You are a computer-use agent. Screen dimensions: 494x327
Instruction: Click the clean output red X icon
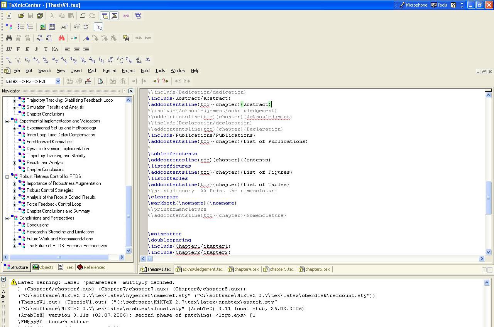[88, 81]
